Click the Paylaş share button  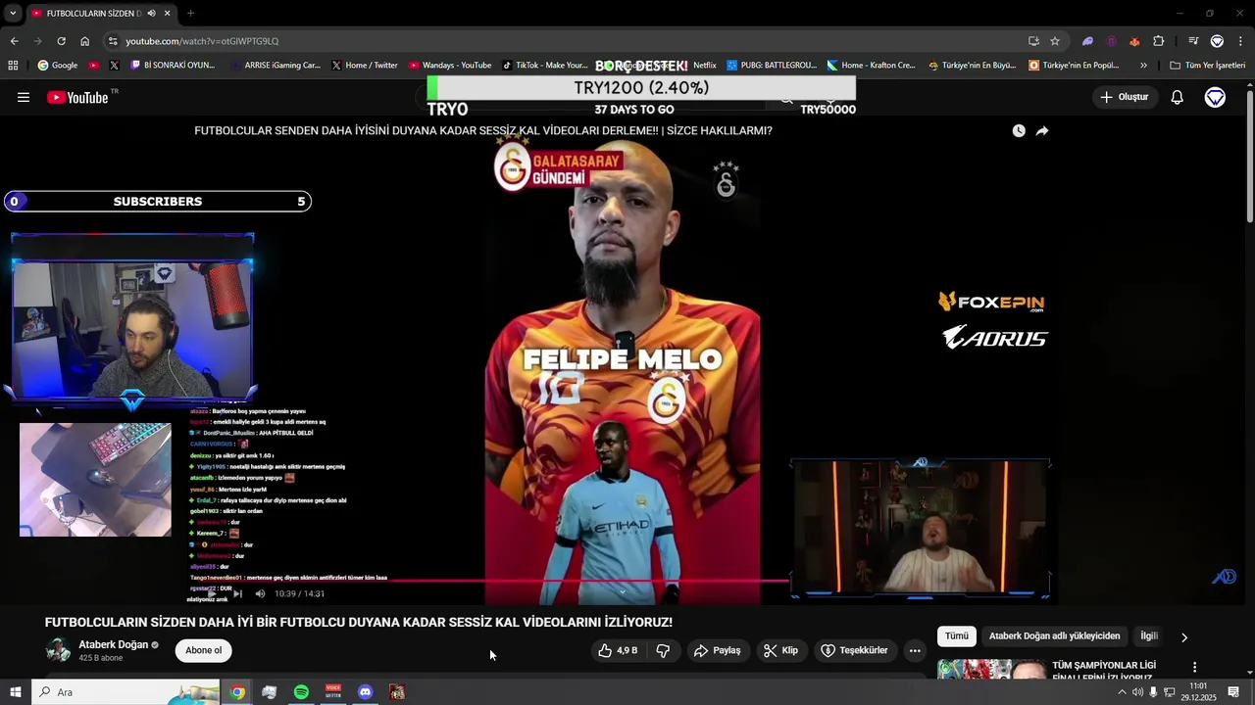(717, 650)
